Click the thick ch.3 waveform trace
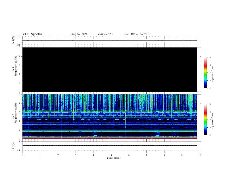Viewport: 225px width, 174px height. point(110,146)
